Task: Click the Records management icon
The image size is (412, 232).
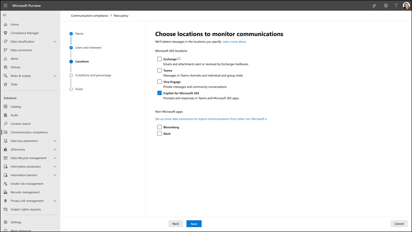Action: [x=5, y=193]
